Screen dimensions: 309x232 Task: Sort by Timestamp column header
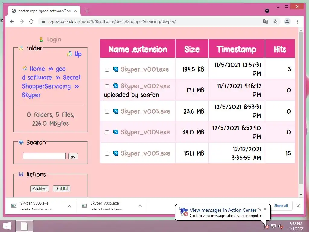coord(237,49)
